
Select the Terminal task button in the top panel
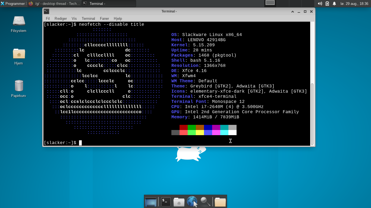[x=109, y=4]
